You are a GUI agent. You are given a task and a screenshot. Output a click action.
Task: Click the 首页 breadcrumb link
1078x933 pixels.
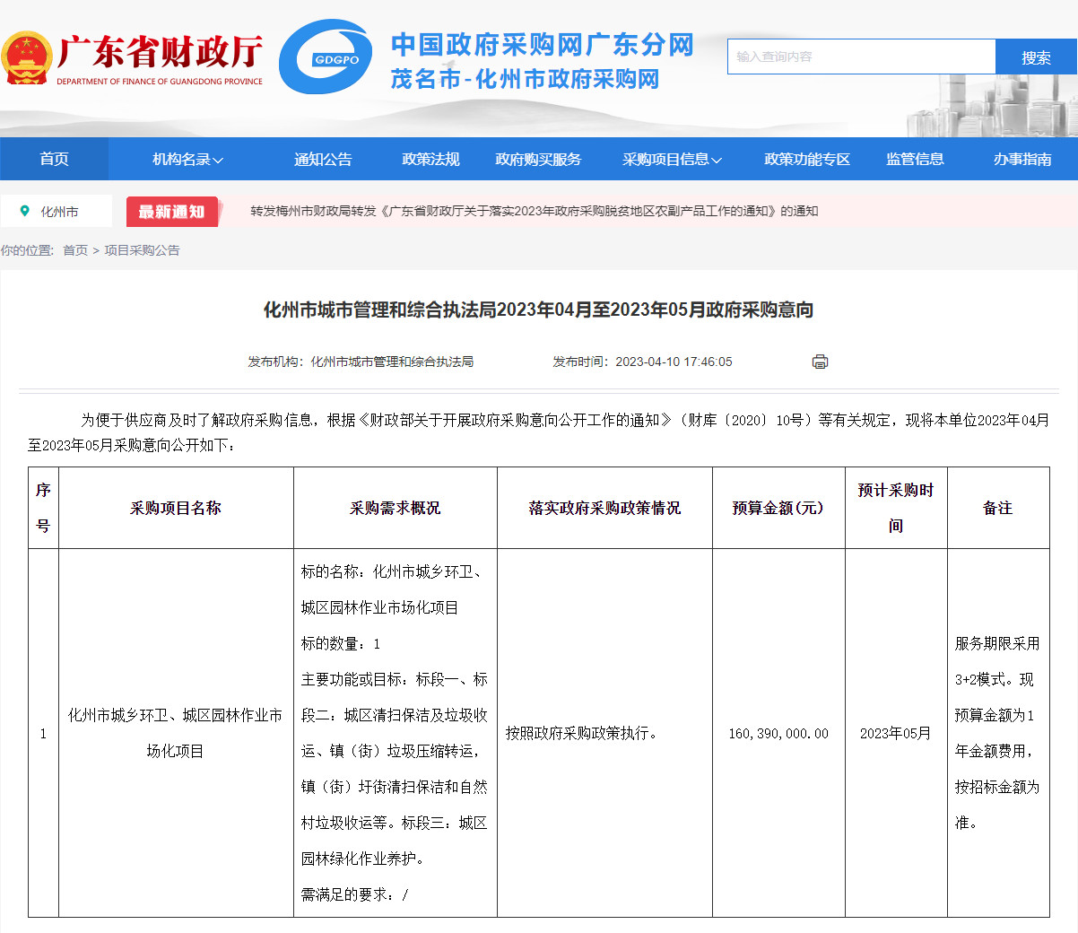click(75, 250)
